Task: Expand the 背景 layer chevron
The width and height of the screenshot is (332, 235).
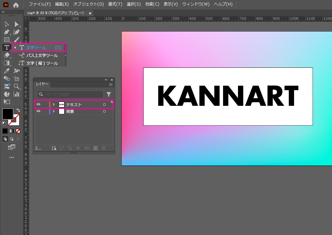Action: coord(53,111)
